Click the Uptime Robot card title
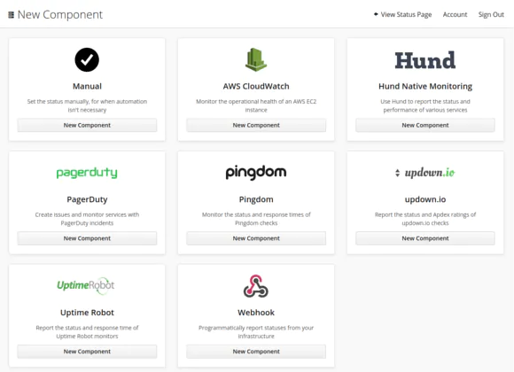514x372 pixels. tap(87, 313)
